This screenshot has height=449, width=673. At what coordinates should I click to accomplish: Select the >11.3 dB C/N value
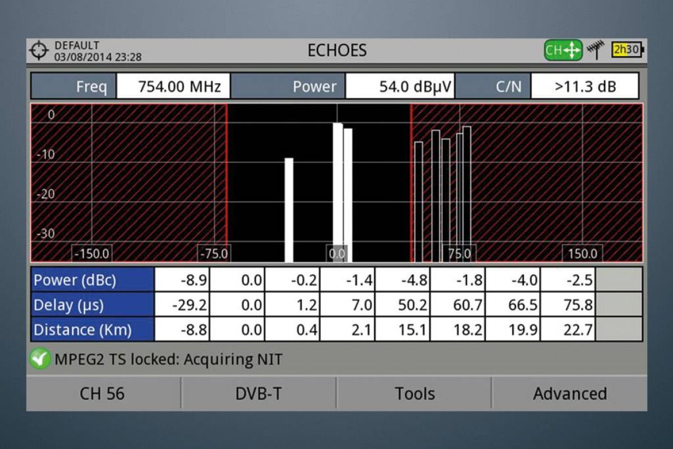pyautogui.click(x=584, y=86)
